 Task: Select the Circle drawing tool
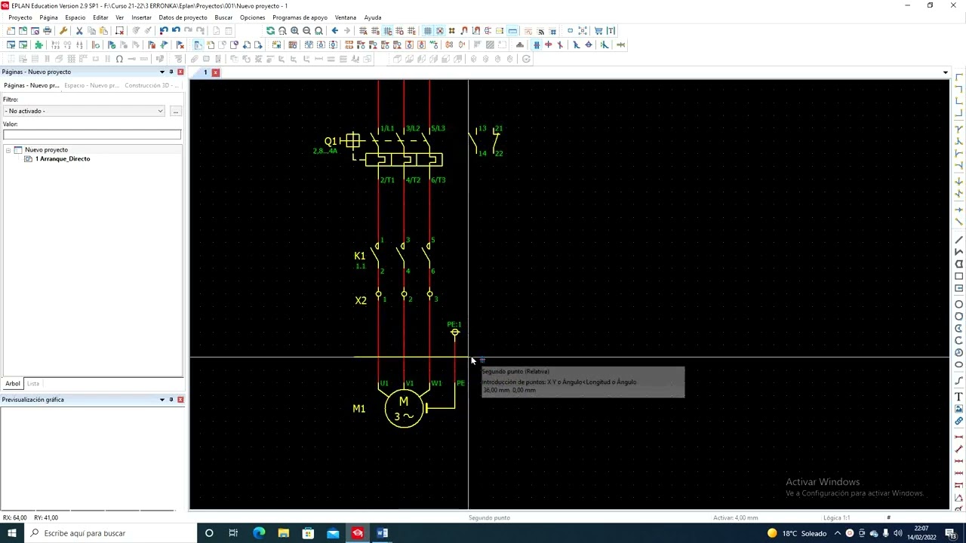(959, 305)
